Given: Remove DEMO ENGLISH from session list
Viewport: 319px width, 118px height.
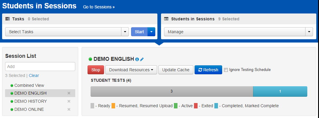Looking at the screenshot, I should [69, 93].
